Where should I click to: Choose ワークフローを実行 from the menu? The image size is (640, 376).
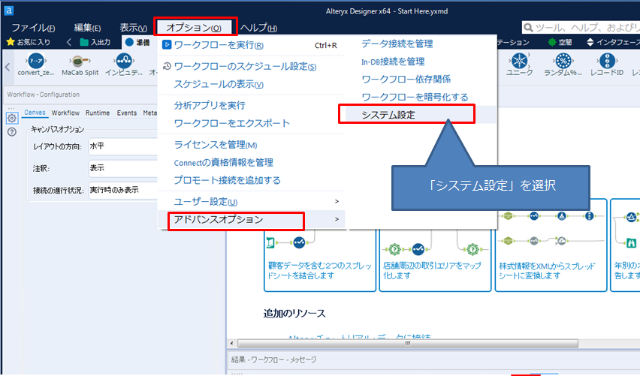pos(251,45)
